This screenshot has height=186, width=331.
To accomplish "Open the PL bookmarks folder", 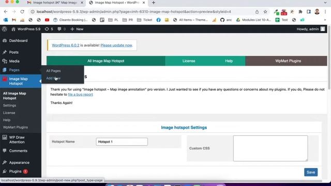I will [113, 20].
